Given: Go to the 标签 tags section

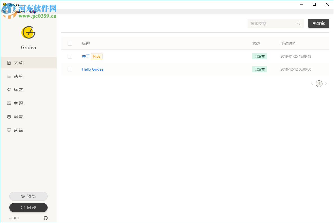Looking at the screenshot, I should pyautogui.click(x=28, y=90).
